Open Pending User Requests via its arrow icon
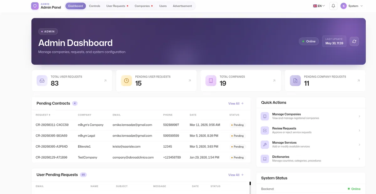Image resolution: width=376 pixels, height=194 pixels. 190,80
